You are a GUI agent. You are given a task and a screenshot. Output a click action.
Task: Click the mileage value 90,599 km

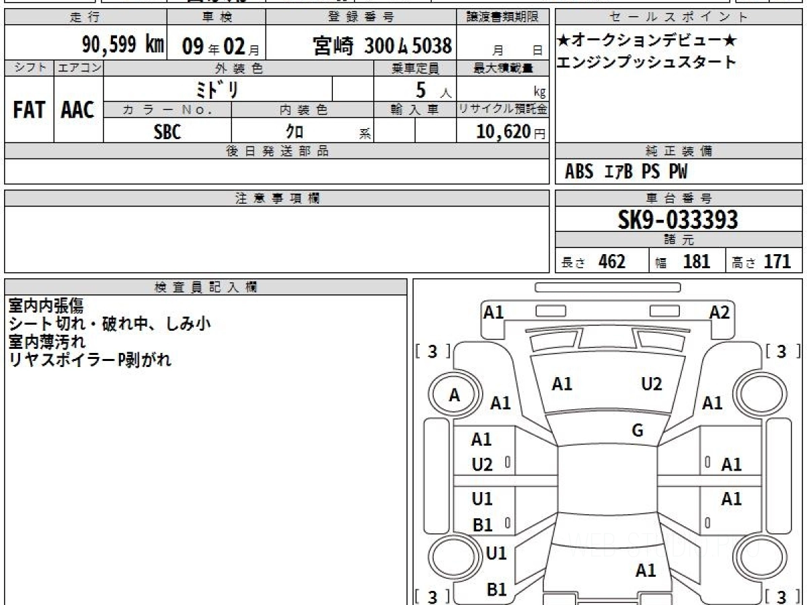pyautogui.click(x=123, y=45)
